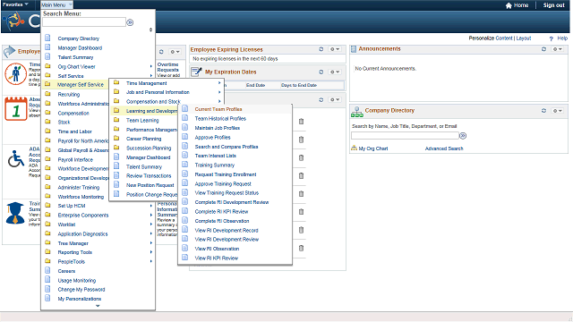Click the Sign out link

pyautogui.click(x=553, y=5)
